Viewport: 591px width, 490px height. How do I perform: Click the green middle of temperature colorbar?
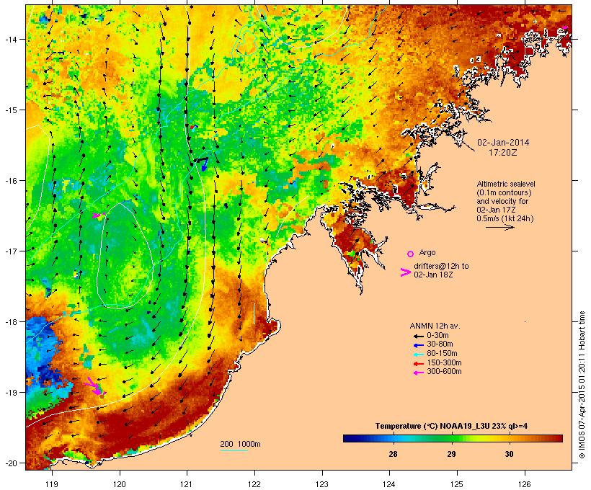(453, 438)
